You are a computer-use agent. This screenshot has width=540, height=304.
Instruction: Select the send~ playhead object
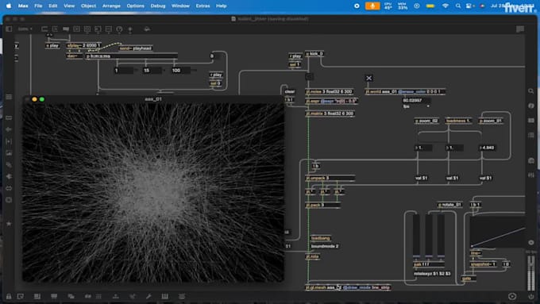[136, 48]
